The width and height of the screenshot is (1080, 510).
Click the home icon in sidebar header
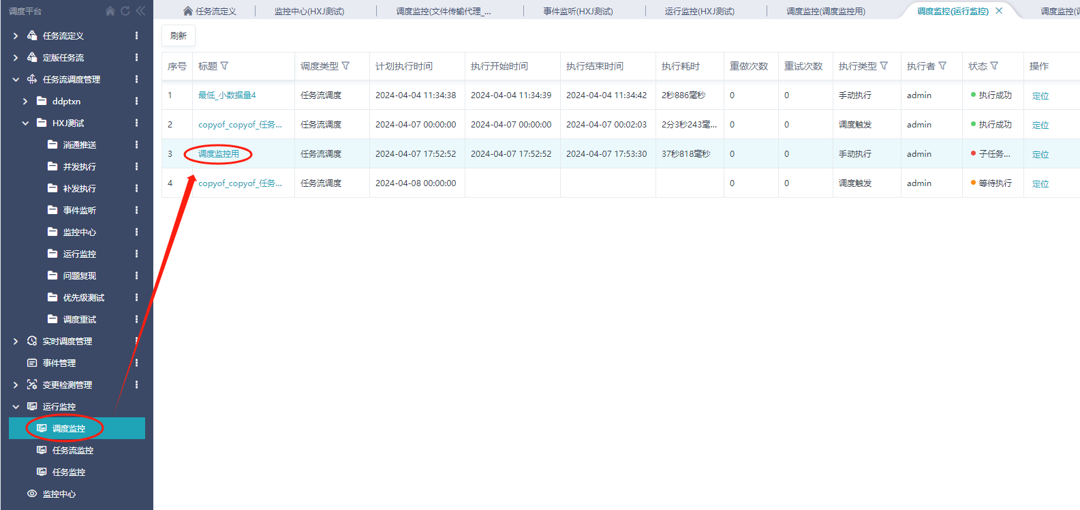tap(110, 11)
